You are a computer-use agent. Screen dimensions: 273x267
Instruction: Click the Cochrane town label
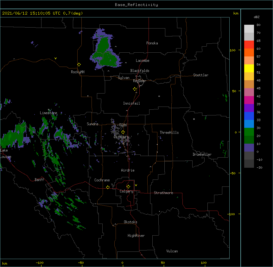pos(102,180)
